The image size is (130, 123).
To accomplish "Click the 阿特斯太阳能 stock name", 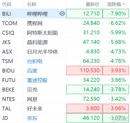I will pos(42,33).
